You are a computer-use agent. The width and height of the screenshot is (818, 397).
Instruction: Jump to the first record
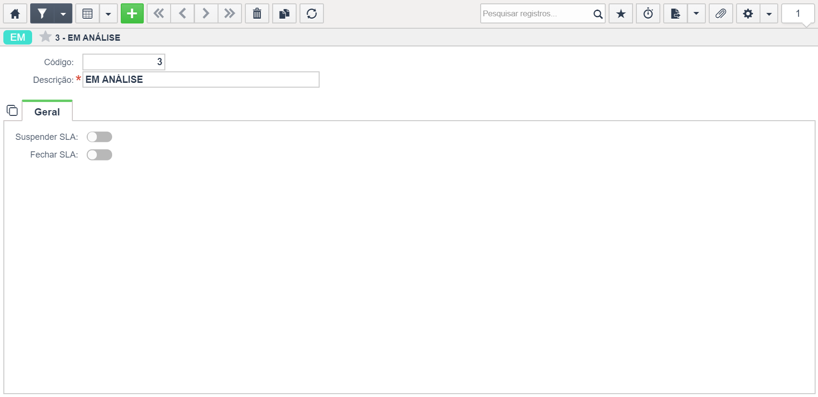click(159, 13)
